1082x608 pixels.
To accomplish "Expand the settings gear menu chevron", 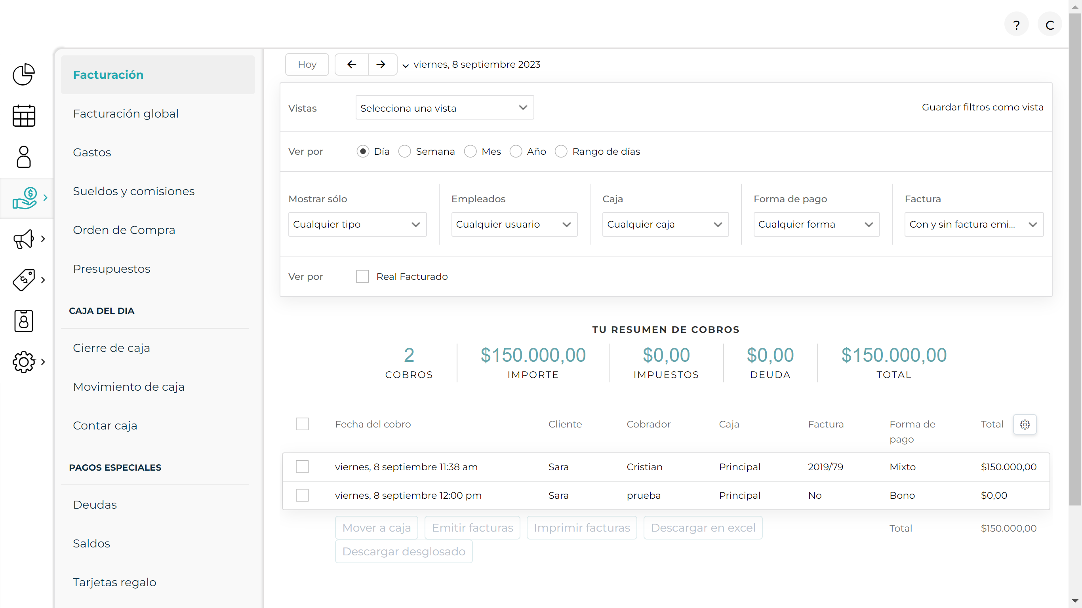I will pyautogui.click(x=43, y=362).
